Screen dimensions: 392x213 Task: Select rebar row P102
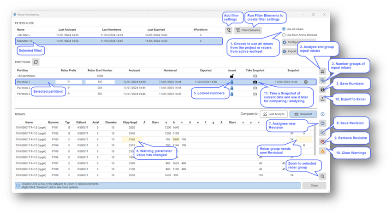[x=164, y=134]
